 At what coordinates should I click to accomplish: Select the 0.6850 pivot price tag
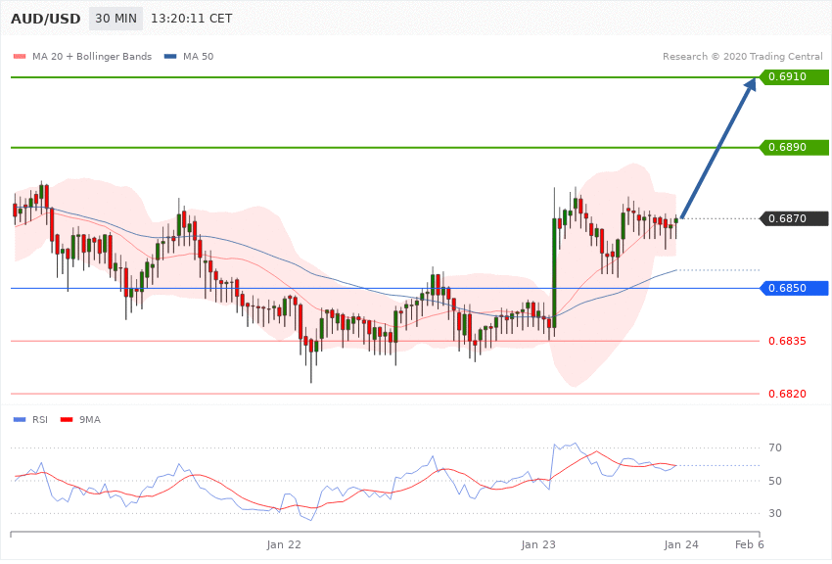click(794, 288)
